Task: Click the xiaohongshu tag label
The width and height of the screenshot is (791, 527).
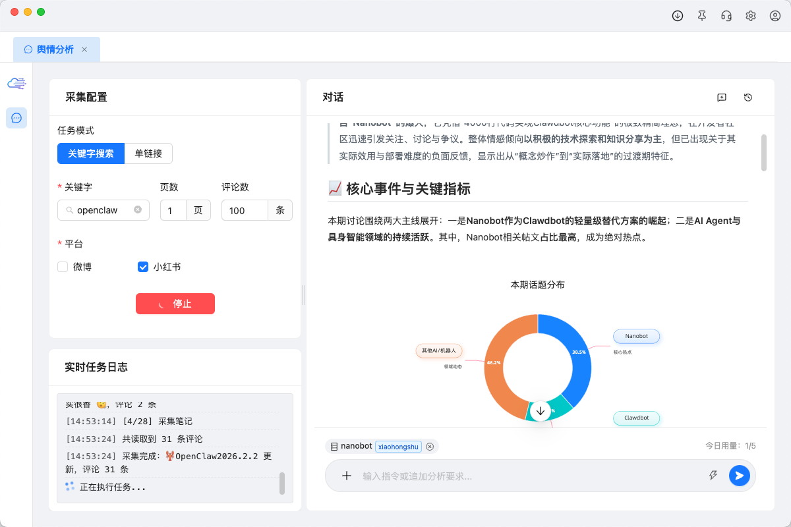Action: point(399,447)
